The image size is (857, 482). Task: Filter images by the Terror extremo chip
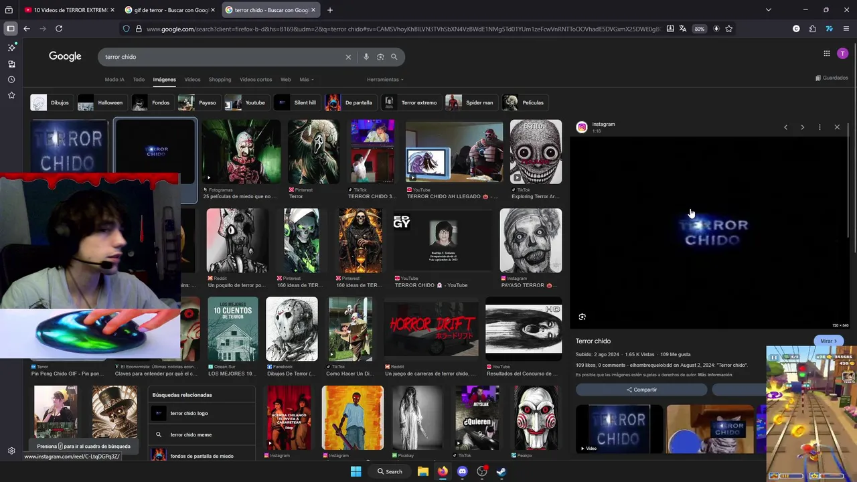coord(410,102)
